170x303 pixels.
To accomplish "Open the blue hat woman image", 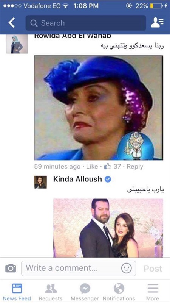I will click(99, 108).
